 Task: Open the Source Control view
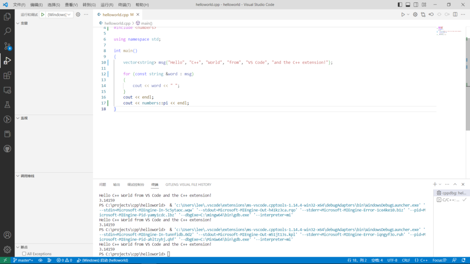(7, 46)
